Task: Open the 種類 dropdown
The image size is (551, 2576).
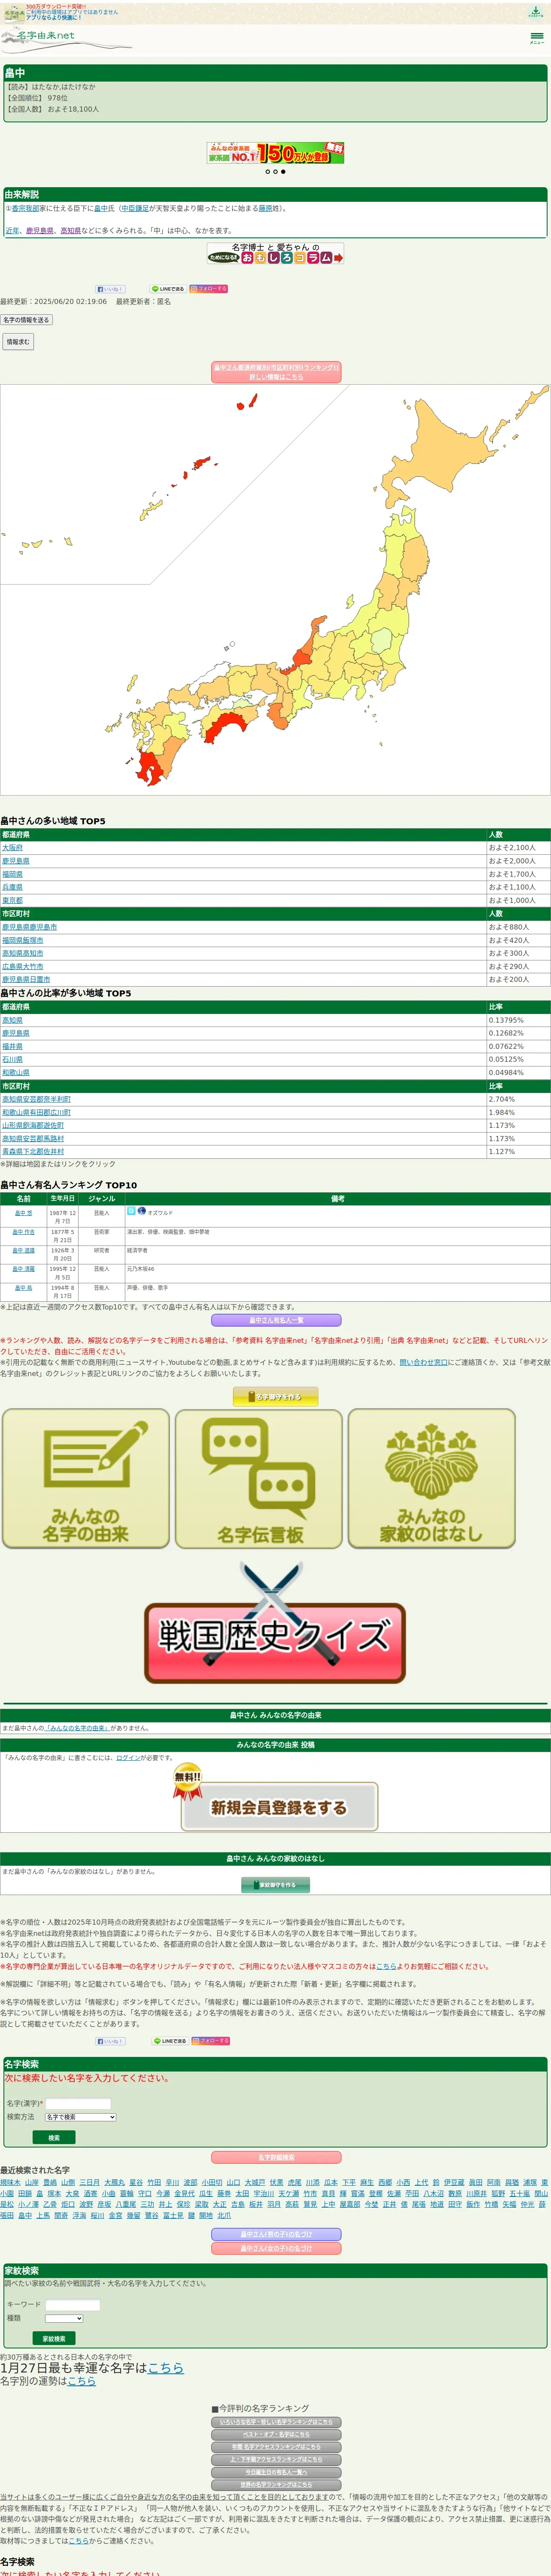Action: [64, 2318]
